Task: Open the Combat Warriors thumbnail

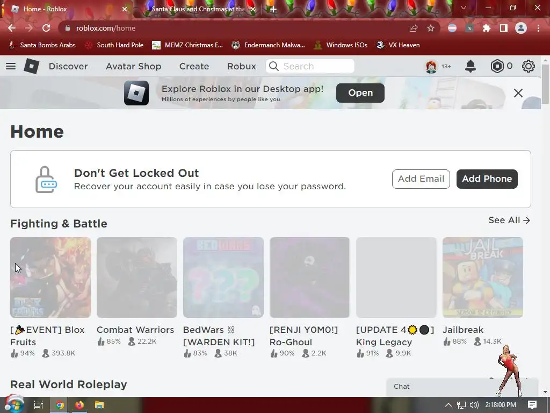Action: pyautogui.click(x=137, y=277)
